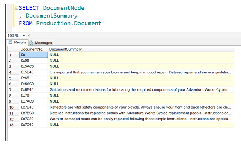Select the cell 0x5B40
The width and height of the screenshot is (241, 146).
(33, 72)
